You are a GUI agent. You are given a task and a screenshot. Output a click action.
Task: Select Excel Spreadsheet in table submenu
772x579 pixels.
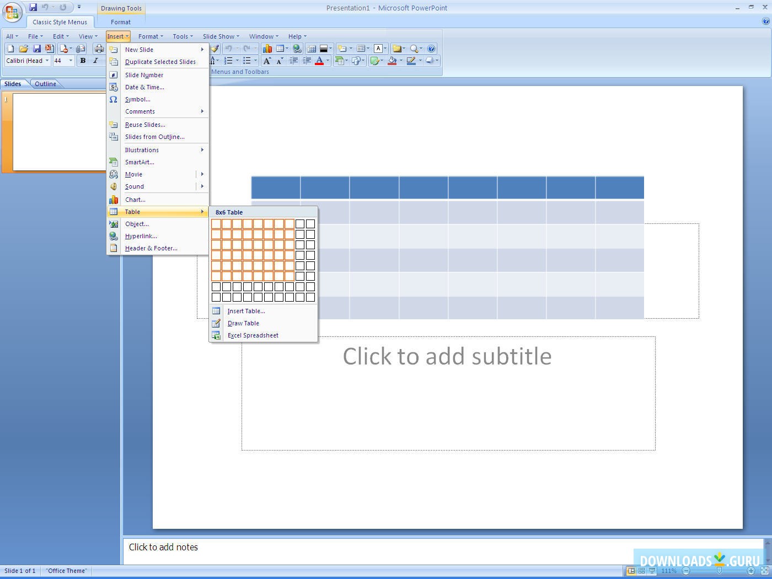point(264,335)
